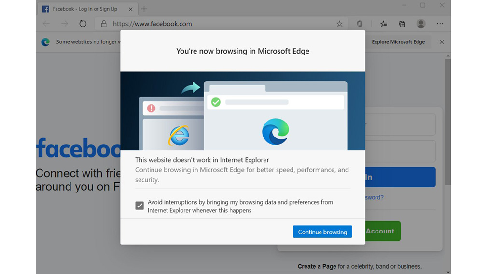Click the first login input field behind the dialog
The image size is (487, 274).
[400, 124]
